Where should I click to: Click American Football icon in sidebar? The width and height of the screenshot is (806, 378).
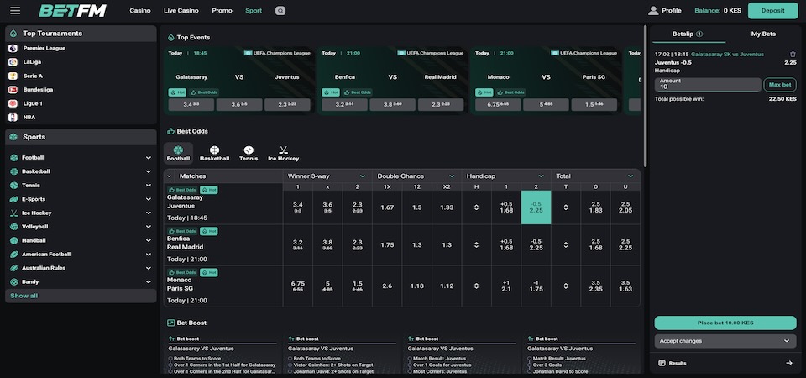point(14,255)
